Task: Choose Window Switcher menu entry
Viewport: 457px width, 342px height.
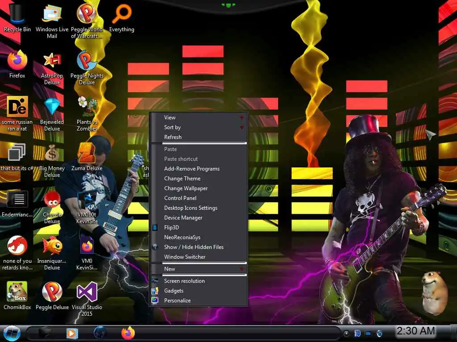Action: [199, 257]
